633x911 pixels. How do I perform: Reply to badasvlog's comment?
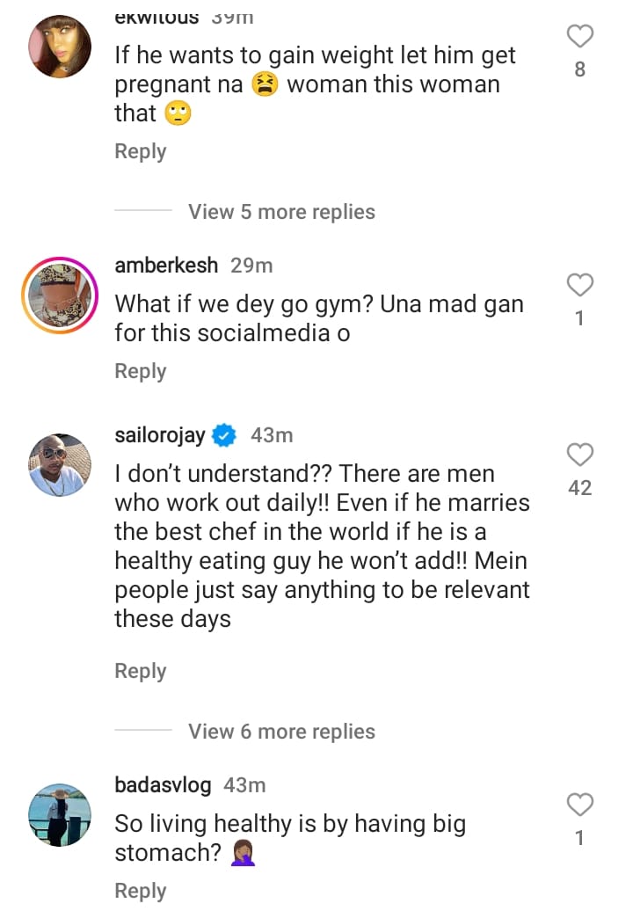[x=140, y=891]
